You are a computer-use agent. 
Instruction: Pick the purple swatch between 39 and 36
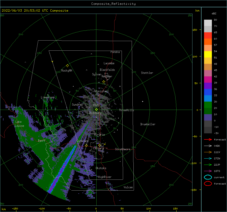tap(208, 86)
